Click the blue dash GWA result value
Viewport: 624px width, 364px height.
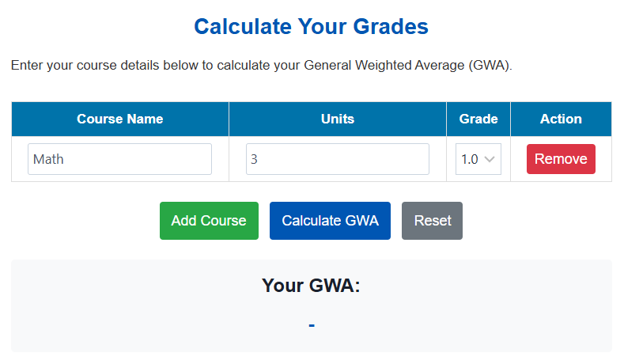(x=312, y=324)
